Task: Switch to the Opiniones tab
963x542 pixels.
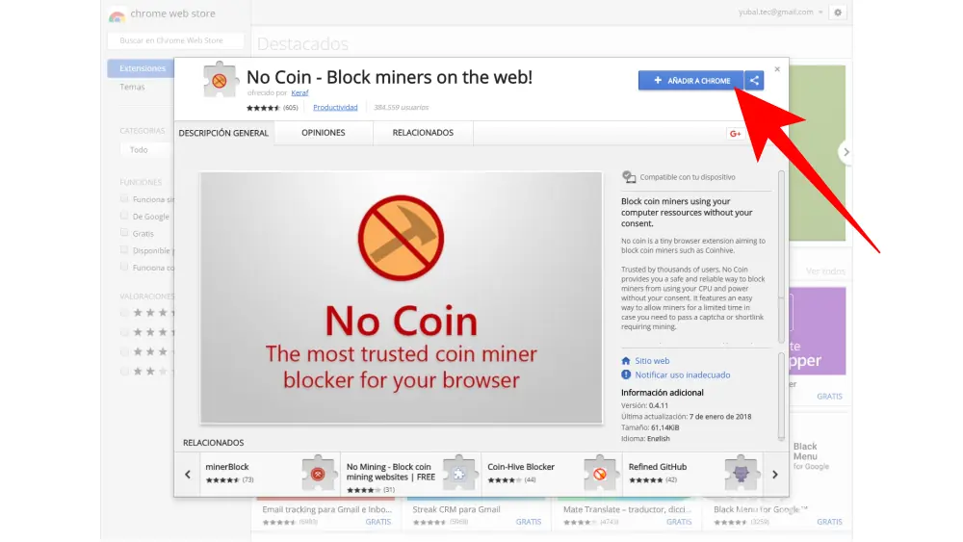Action: click(x=323, y=133)
